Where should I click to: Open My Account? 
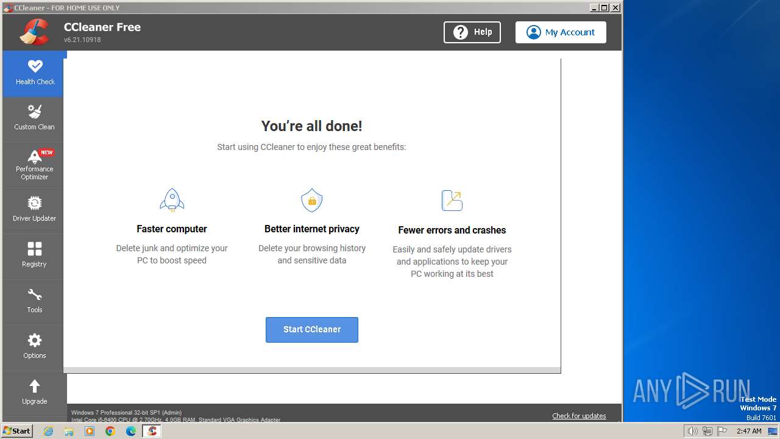point(561,32)
